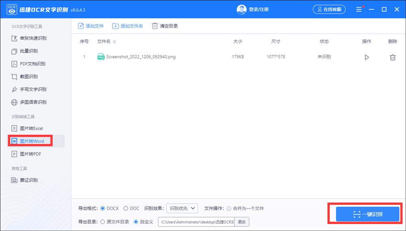Select 单张快速识别 in sidebar
406x231 pixels.
point(29,38)
